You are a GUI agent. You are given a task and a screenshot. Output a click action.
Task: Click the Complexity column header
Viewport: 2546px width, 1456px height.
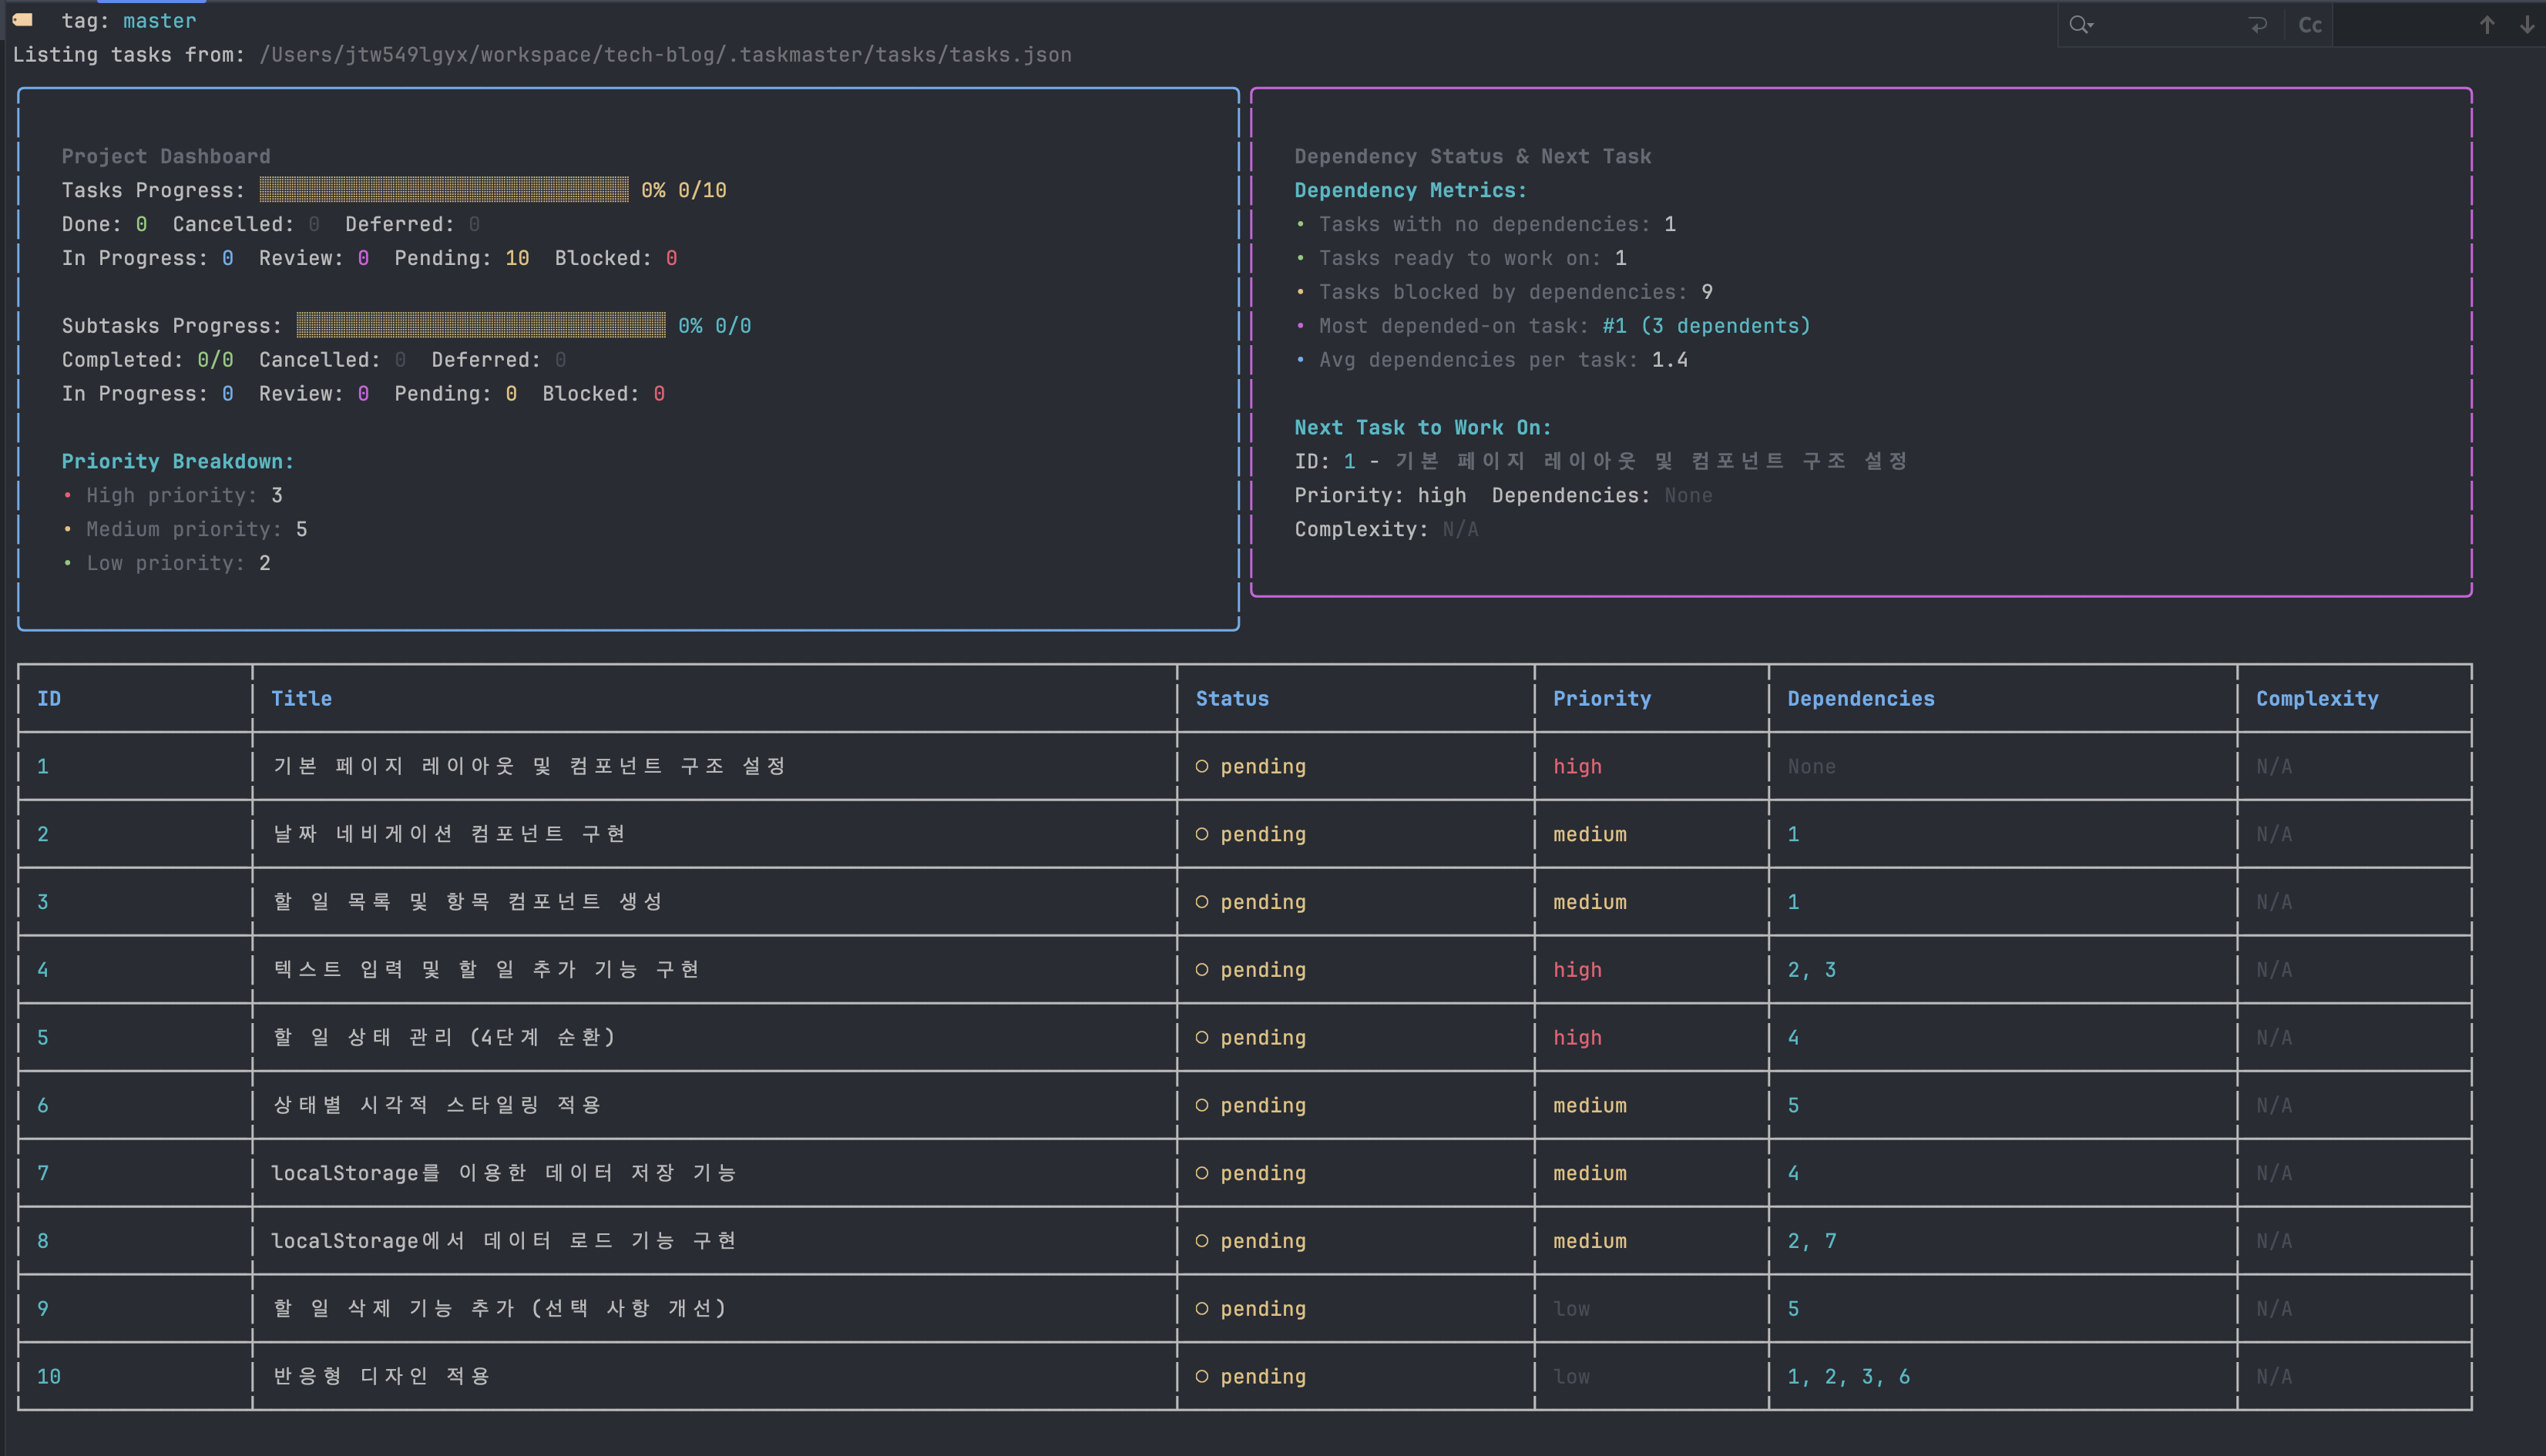(x=2316, y=699)
